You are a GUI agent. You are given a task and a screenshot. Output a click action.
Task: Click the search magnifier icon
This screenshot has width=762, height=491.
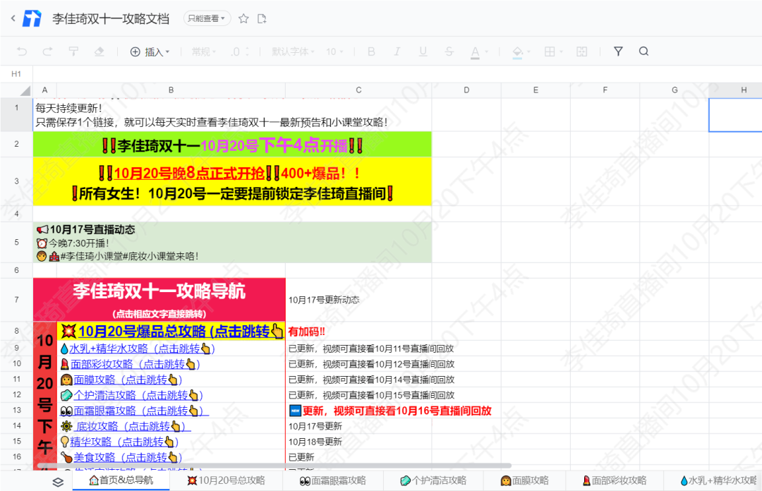(x=644, y=51)
